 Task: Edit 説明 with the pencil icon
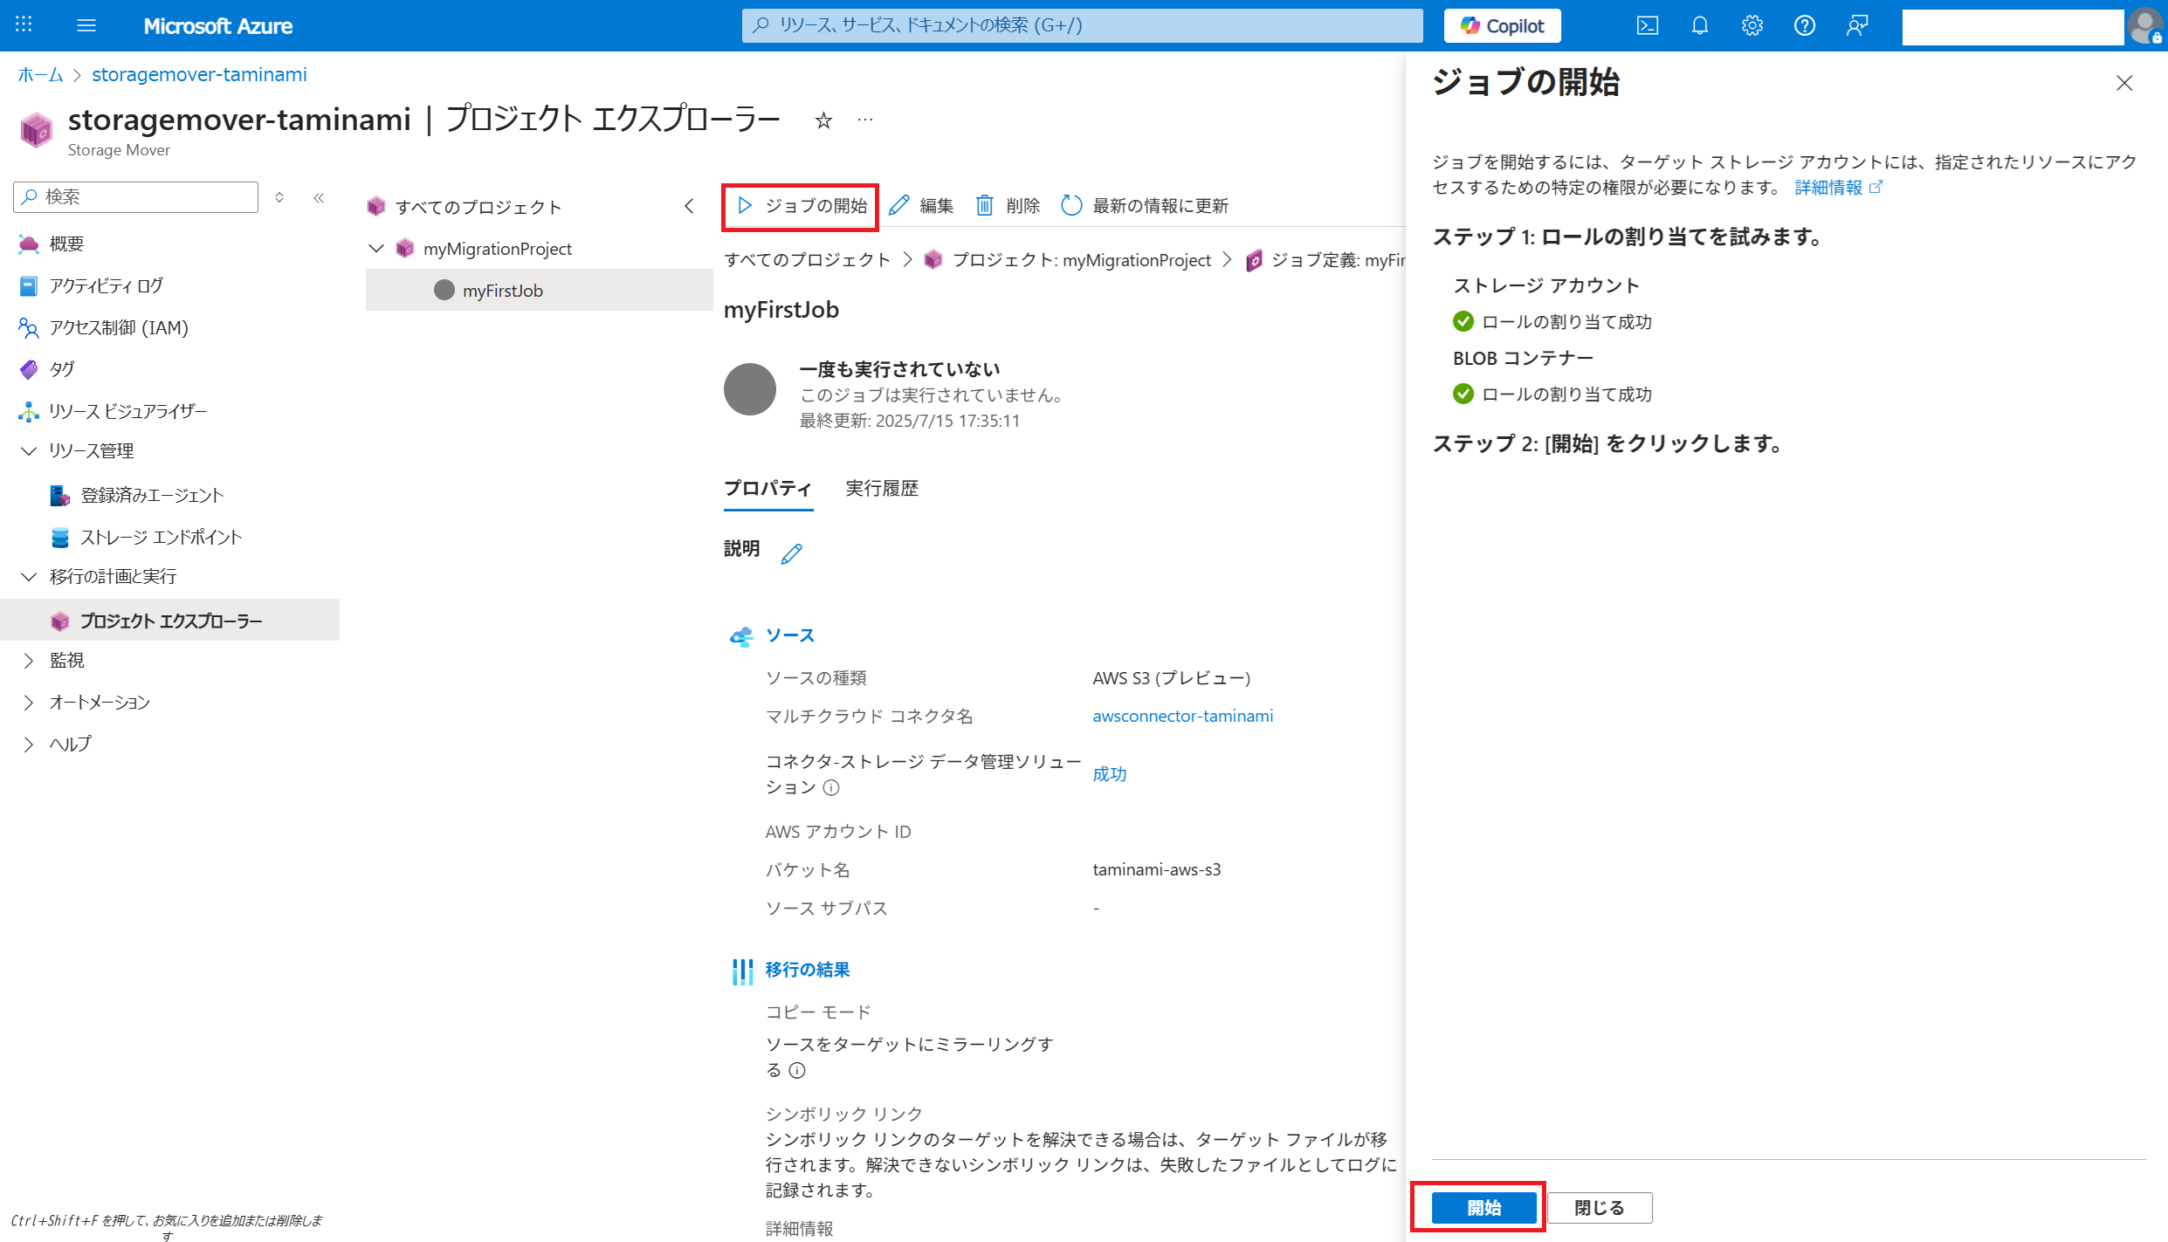click(791, 553)
